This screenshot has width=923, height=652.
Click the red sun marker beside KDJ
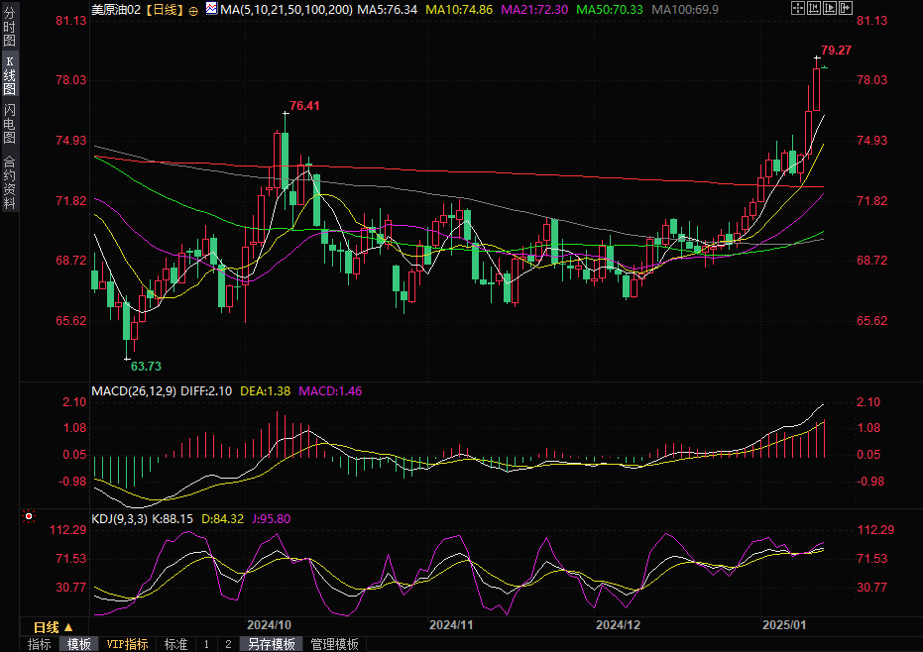[28, 516]
